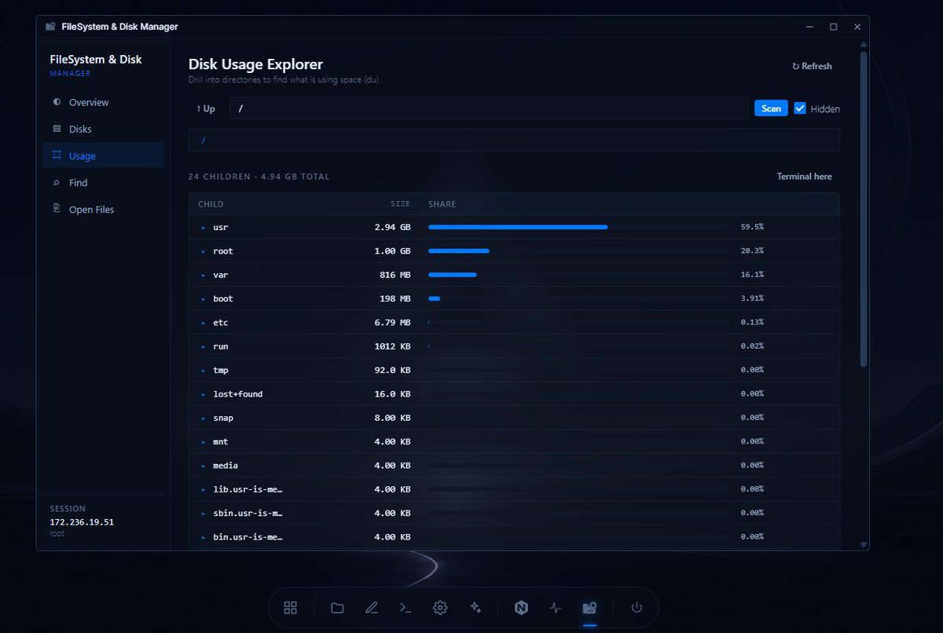The width and height of the screenshot is (943, 633).
Task: Open the Nginx hexagon icon in the dock
Action: (521, 608)
